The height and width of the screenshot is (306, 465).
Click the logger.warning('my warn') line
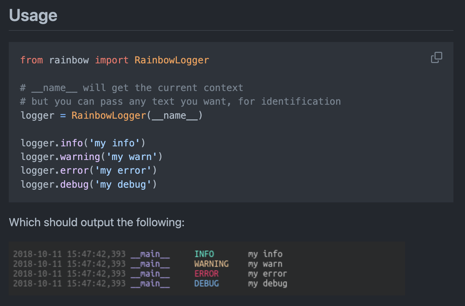pyautogui.click(x=92, y=157)
